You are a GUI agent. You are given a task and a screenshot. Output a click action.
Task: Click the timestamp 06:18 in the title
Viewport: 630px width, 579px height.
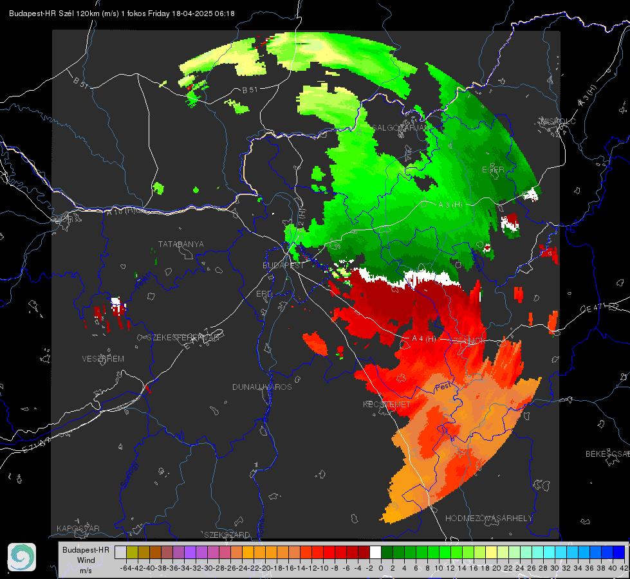224,14
